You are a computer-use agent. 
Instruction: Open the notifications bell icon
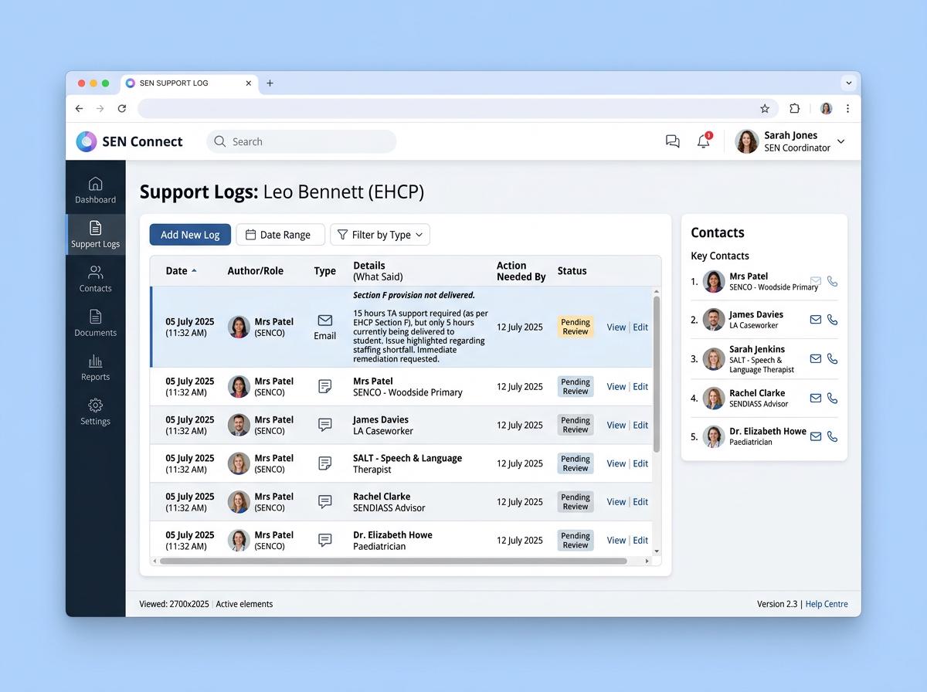tap(703, 141)
